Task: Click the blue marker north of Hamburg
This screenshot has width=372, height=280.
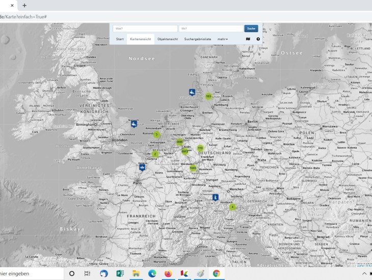Action: 192,92
